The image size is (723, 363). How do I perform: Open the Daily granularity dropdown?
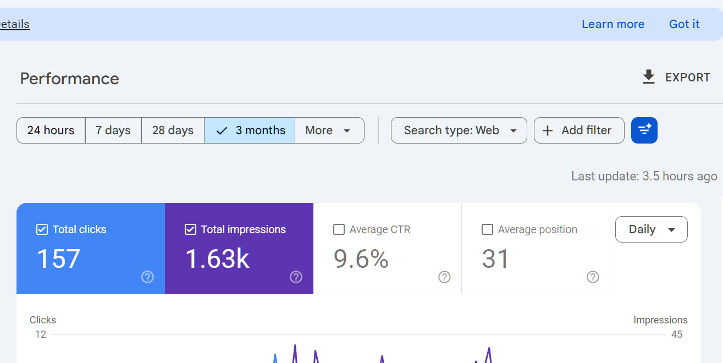[651, 229]
